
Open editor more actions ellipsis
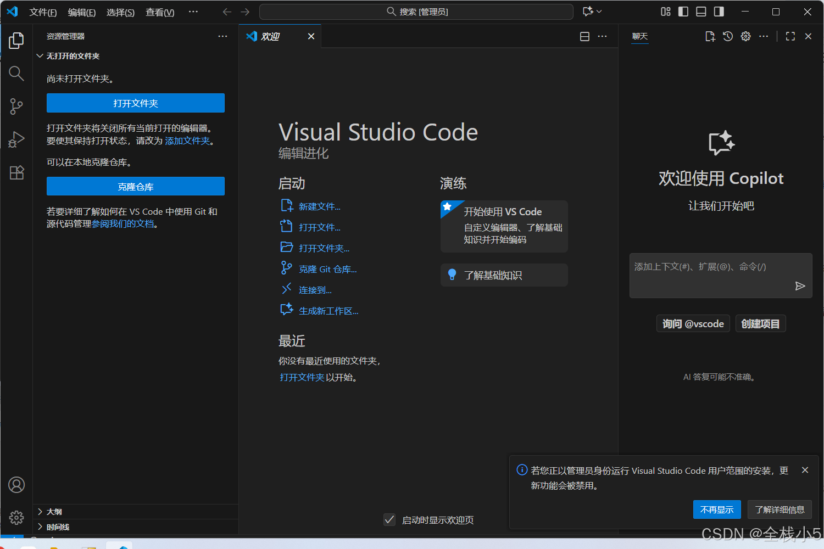pyautogui.click(x=603, y=36)
